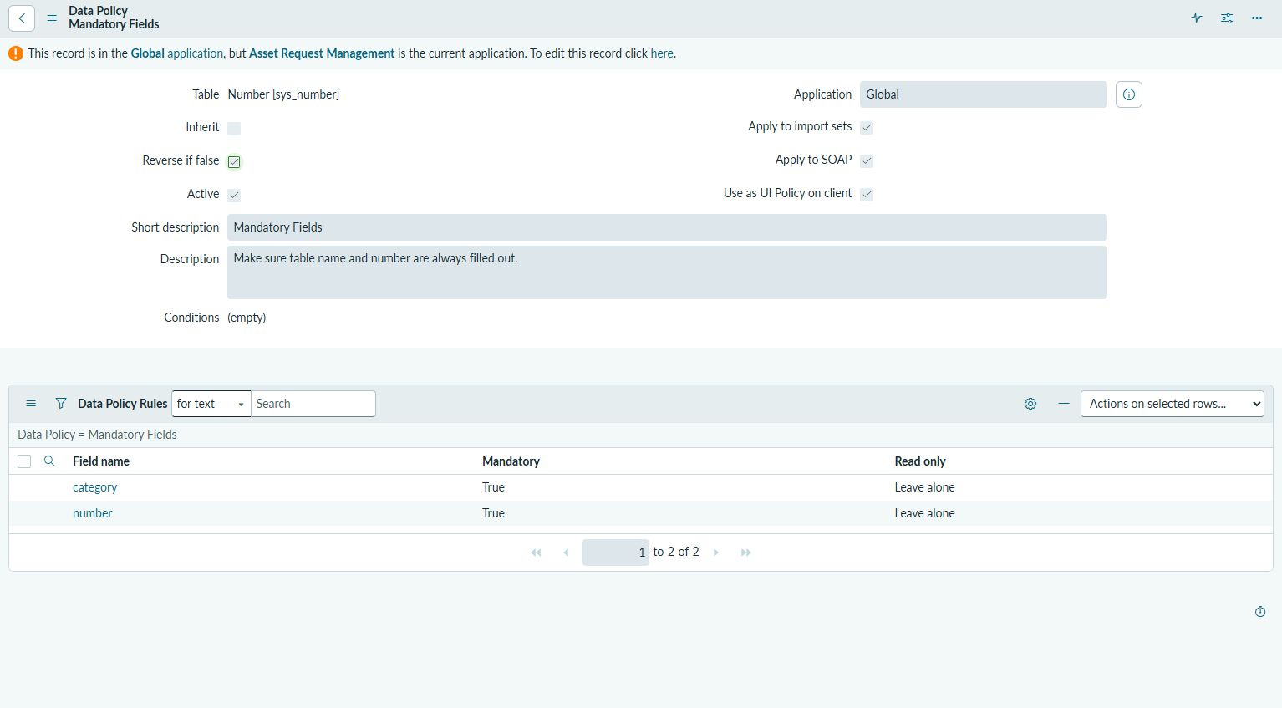Click the page number input box

(x=616, y=553)
